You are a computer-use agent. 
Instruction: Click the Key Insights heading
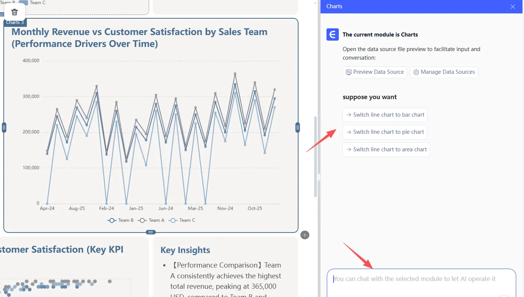coord(185,250)
